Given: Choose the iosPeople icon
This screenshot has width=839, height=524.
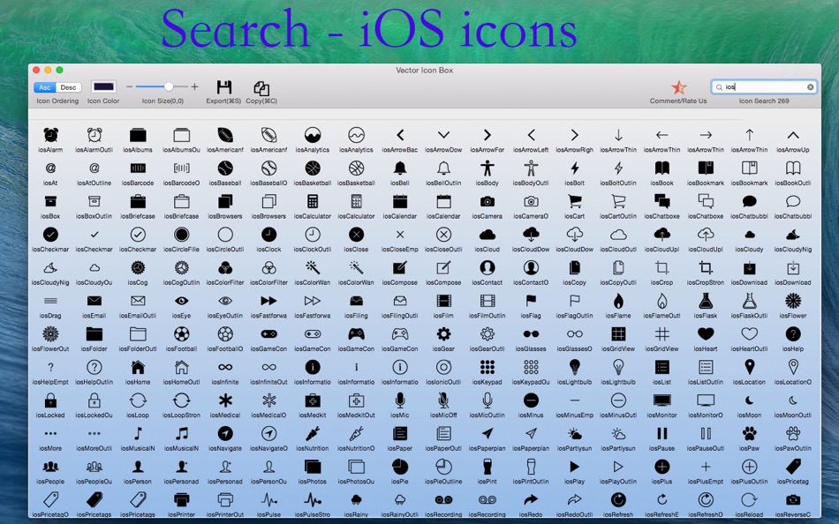Looking at the screenshot, I should [x=50, y=467].
